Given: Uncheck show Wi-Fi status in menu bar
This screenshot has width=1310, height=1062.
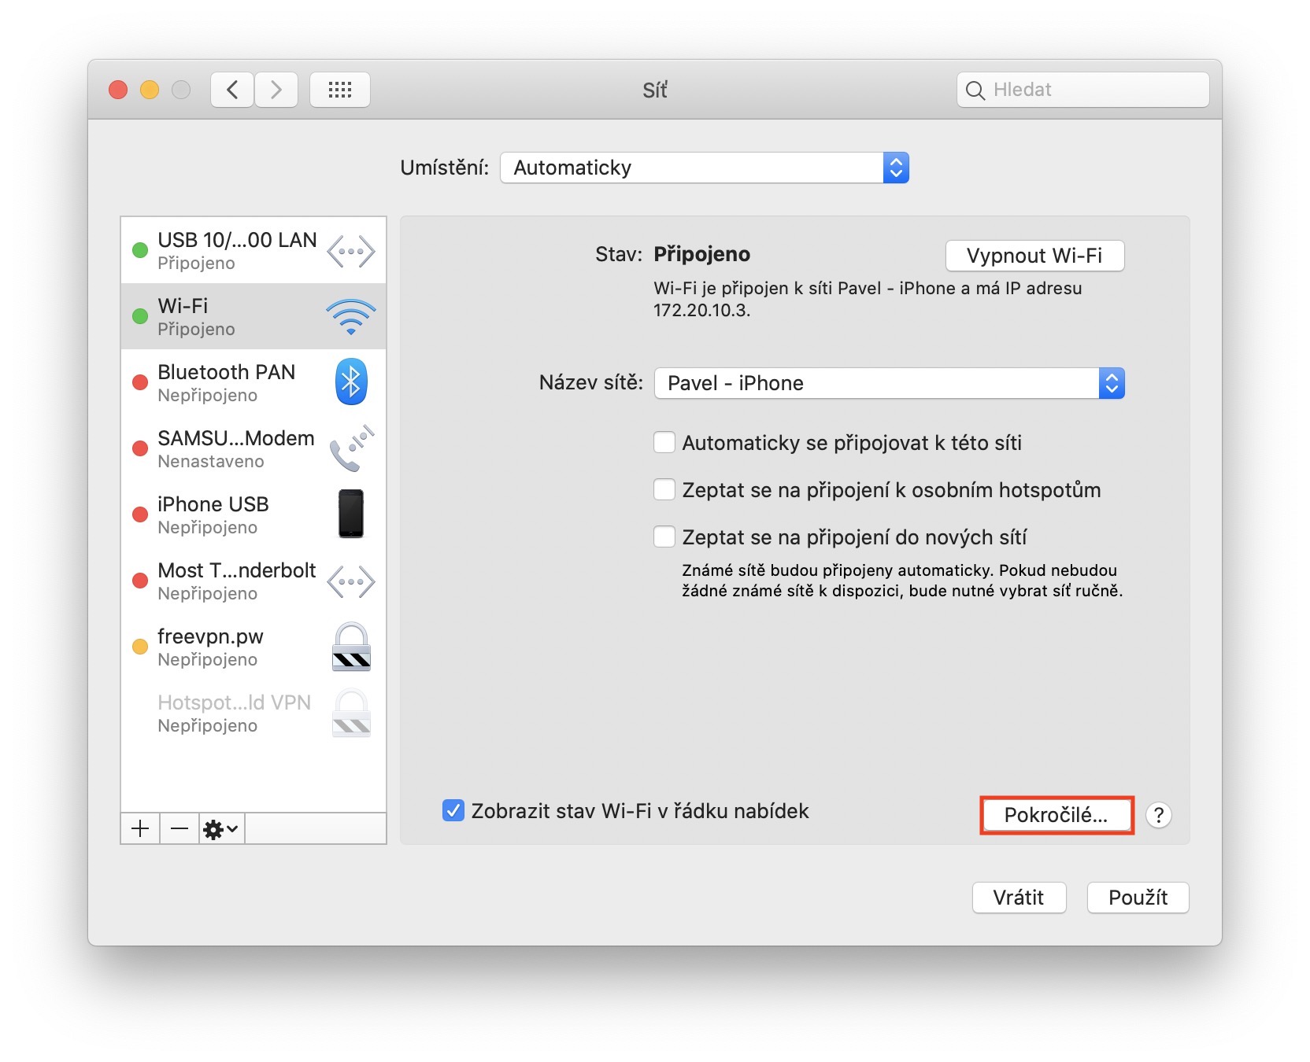Looking at the screenshot, I should click(x=453, y=810).
